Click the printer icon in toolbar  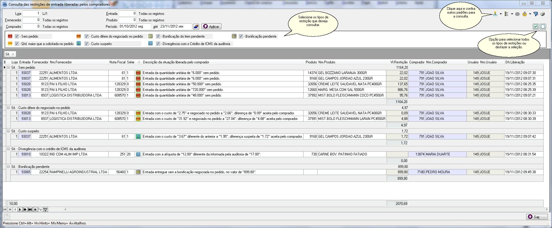543,14
